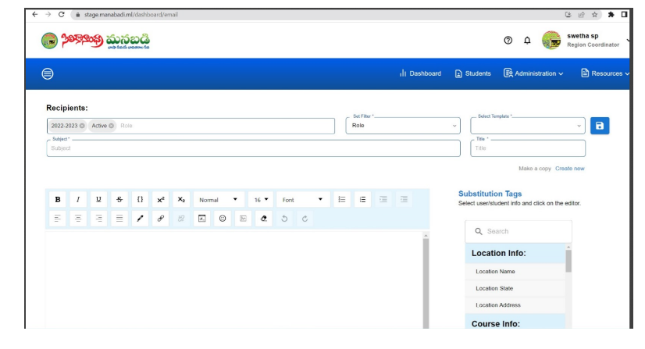This screenshot has height=349, width=645.
Task: Click the insert link icon
Action: 161,220
